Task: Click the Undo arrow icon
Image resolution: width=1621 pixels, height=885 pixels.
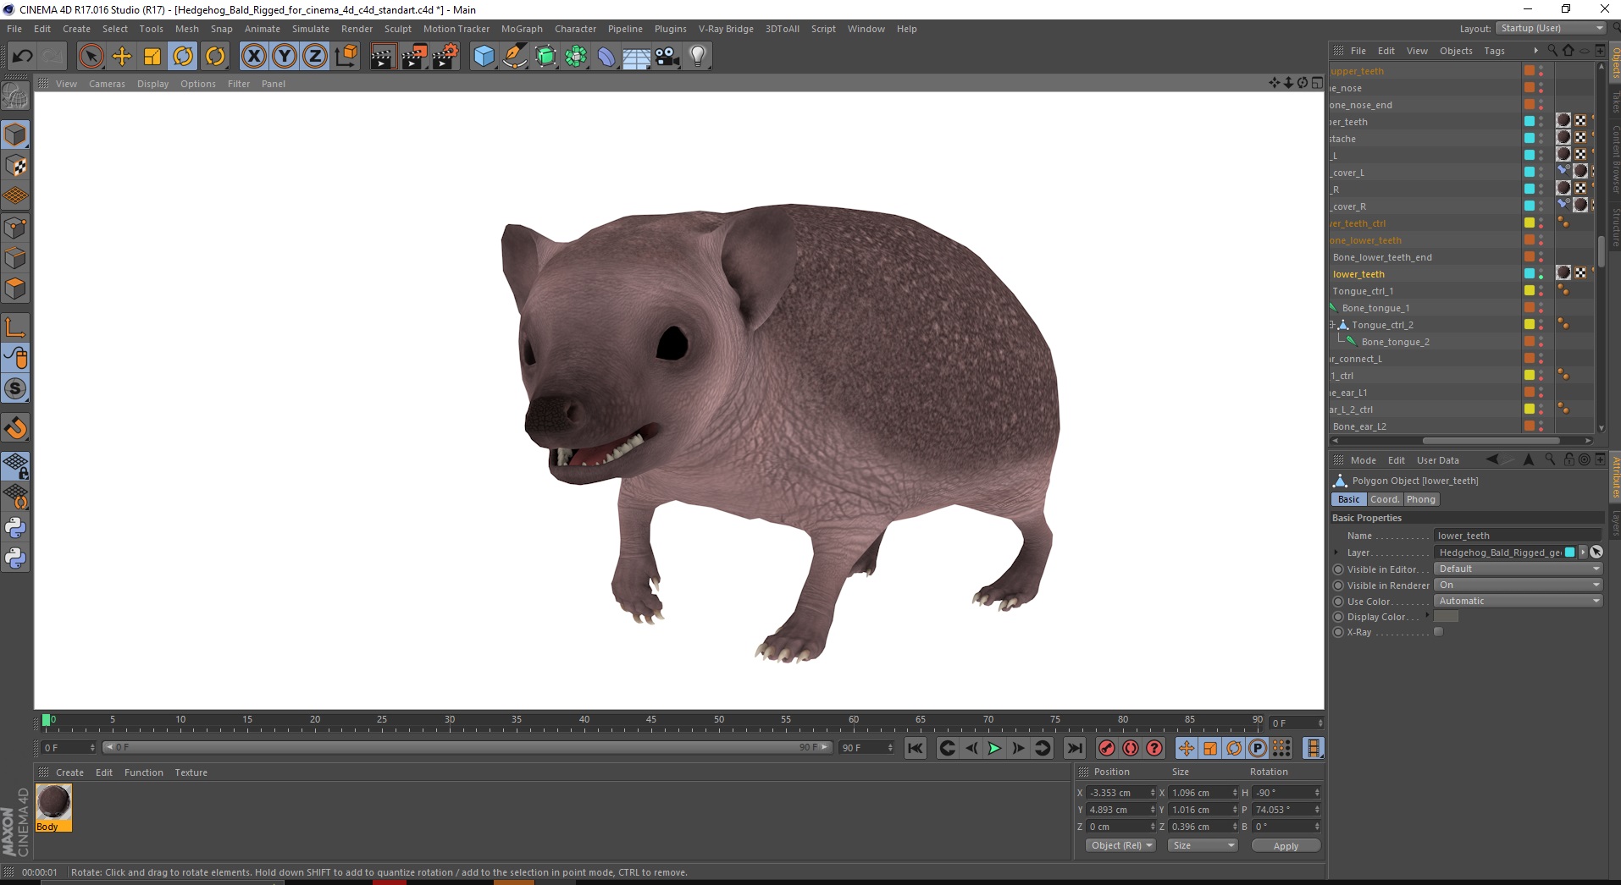Action: tap(22, 57)
